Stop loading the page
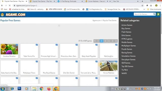This screenshot has width=162, height=91. 10,6
